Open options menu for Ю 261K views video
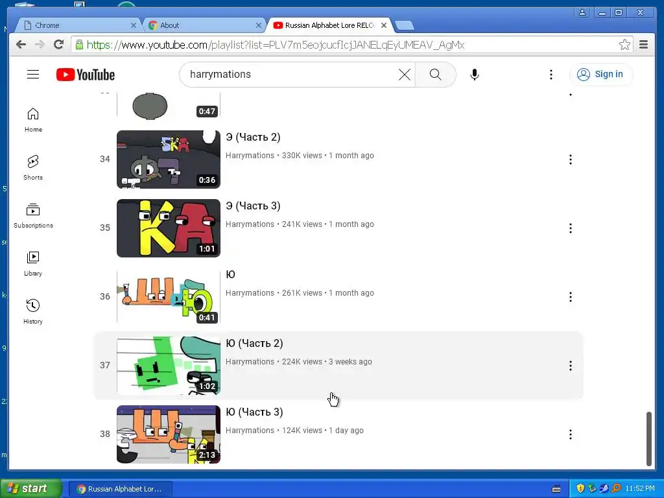 (571, 297)
